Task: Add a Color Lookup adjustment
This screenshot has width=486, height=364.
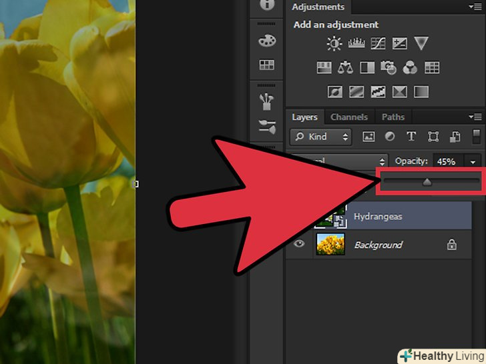Action: click(x=432, y=67)
